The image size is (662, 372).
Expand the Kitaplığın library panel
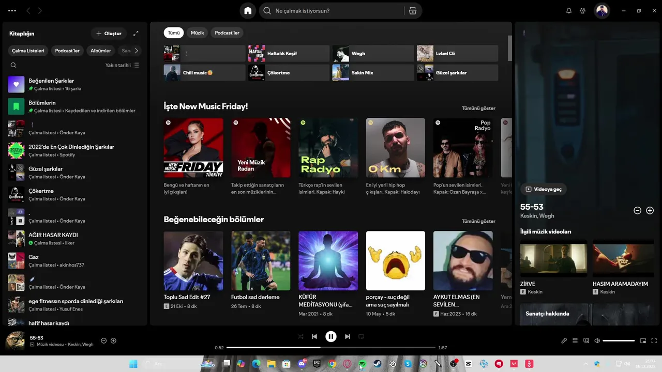[136, 33]
